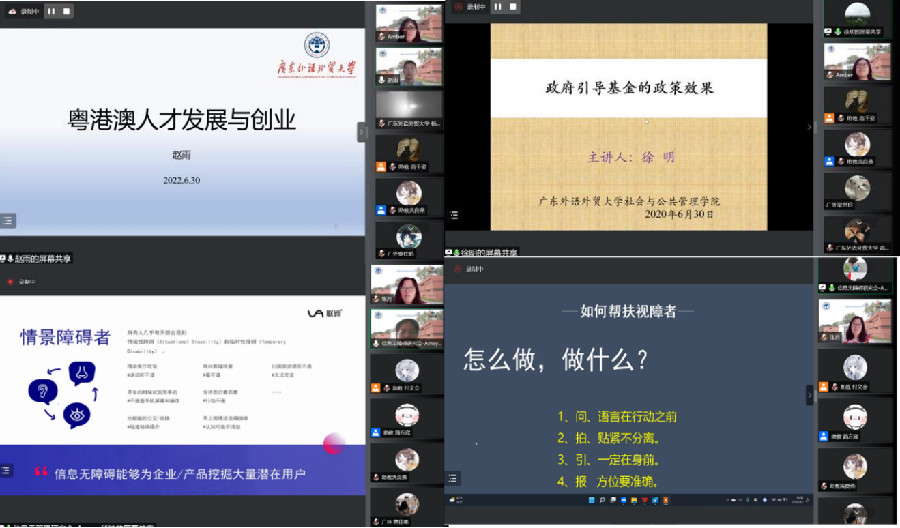The width and height of the screenshot is (900, 528).
Task: Pause recording in the 徐明 meeting window
Action: [497, 7]
